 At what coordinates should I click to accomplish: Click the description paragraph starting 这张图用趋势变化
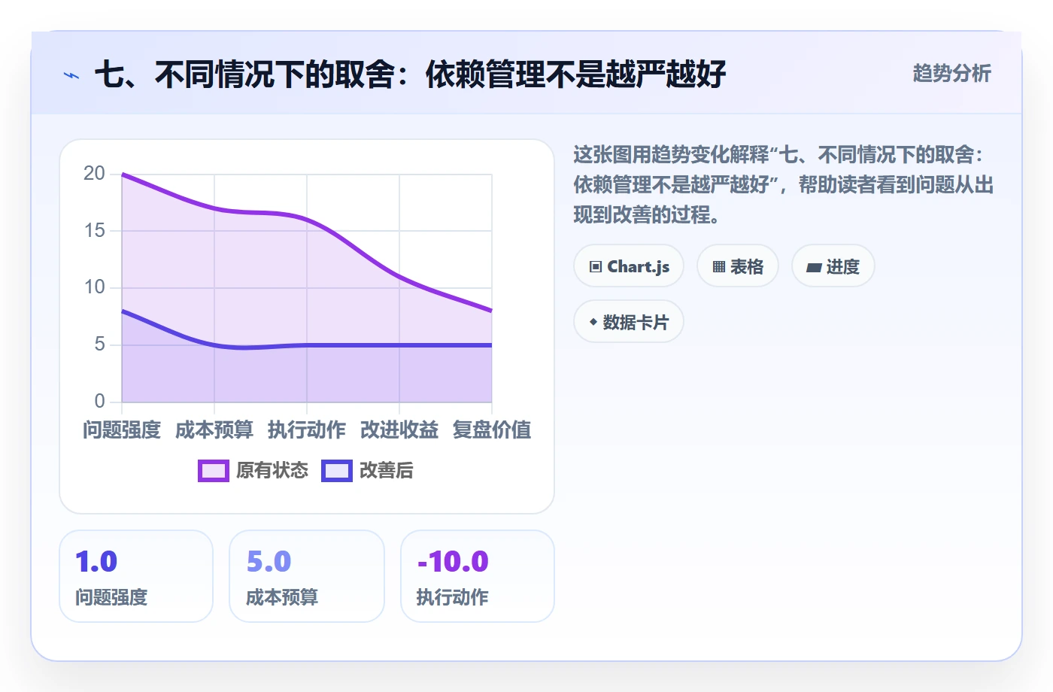(784, 185)
